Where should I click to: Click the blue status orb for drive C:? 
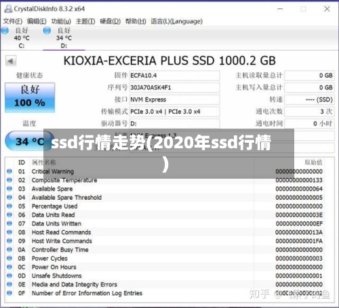click(x=5, y=30)
